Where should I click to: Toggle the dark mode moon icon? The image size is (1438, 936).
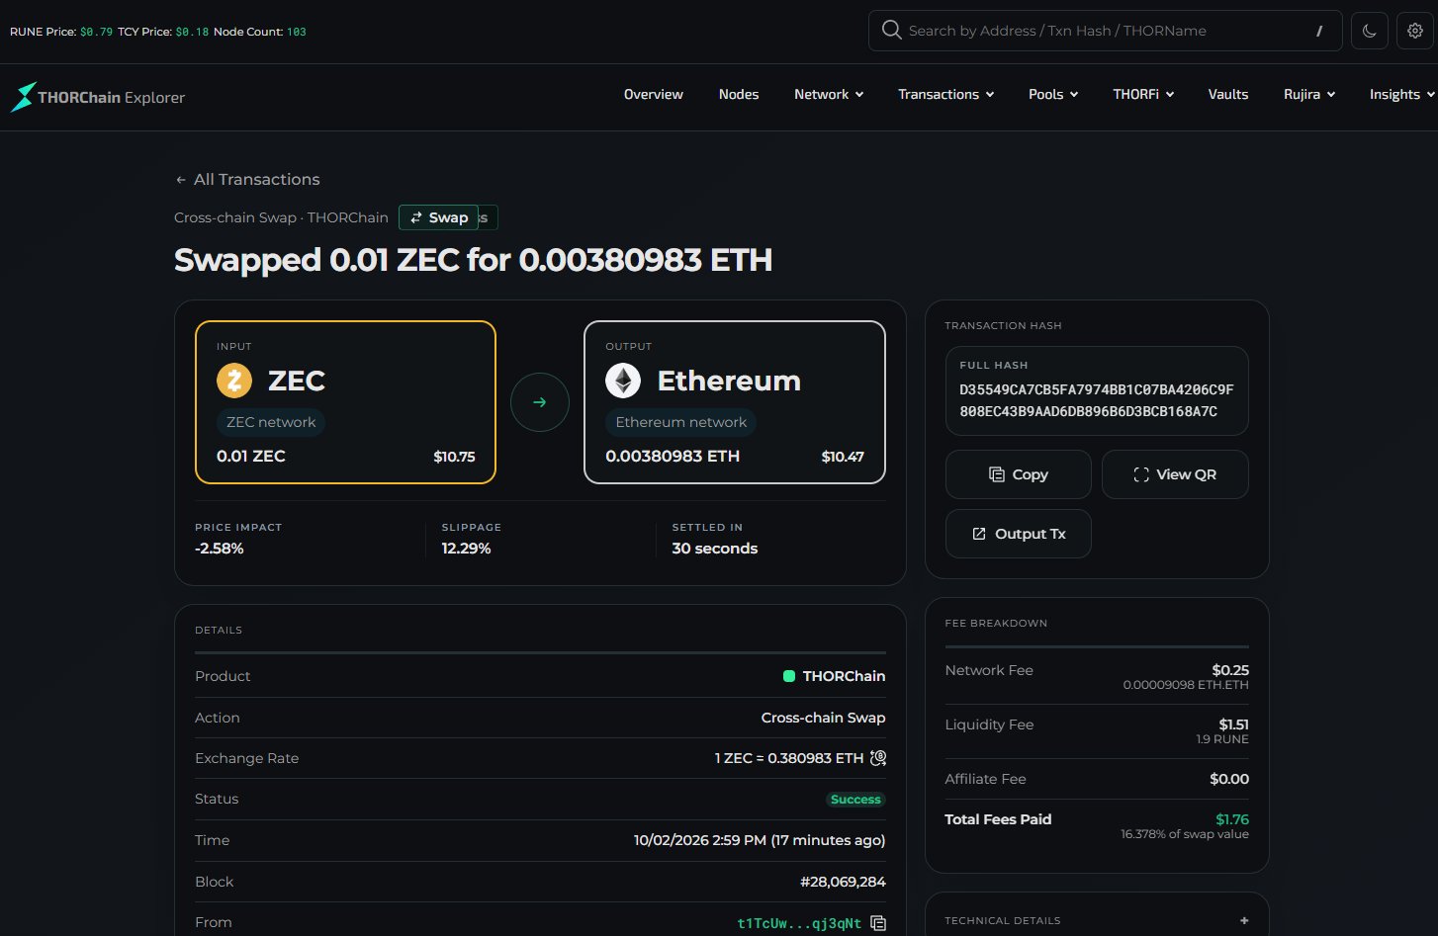(x=1369, y=31)
